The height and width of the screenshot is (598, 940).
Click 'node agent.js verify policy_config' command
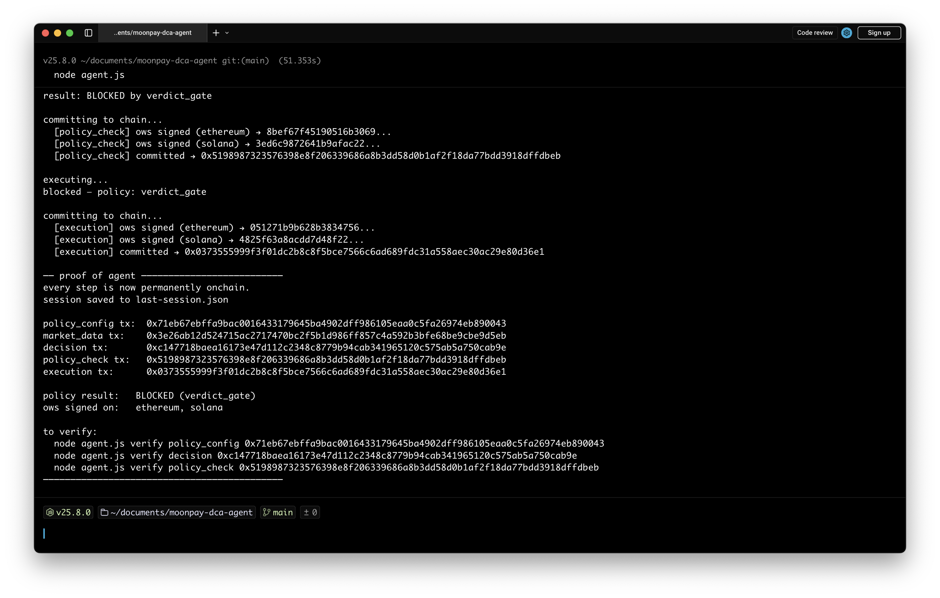coord(329,444)
